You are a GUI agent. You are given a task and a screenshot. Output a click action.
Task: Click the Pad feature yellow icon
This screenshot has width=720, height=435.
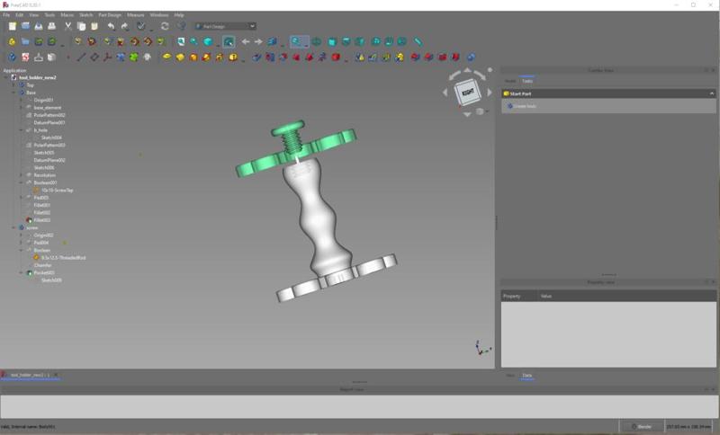(166, 58)
